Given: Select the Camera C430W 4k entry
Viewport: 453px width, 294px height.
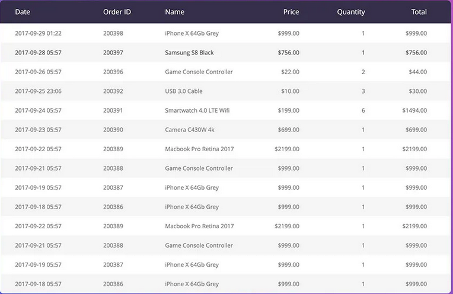Looking at the screenshot, I should [x=190, y=130].
